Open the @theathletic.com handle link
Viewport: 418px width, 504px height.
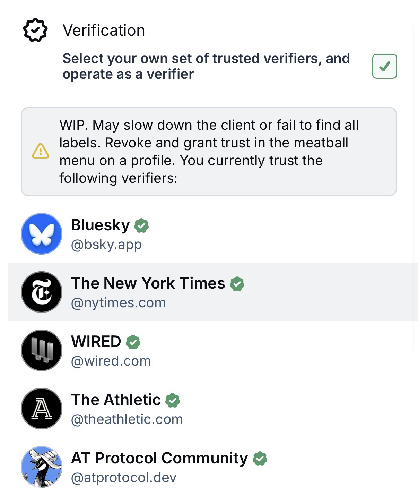127,420
